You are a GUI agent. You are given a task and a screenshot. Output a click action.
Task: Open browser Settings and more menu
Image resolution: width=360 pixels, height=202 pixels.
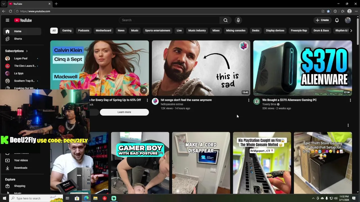(356, 11)
